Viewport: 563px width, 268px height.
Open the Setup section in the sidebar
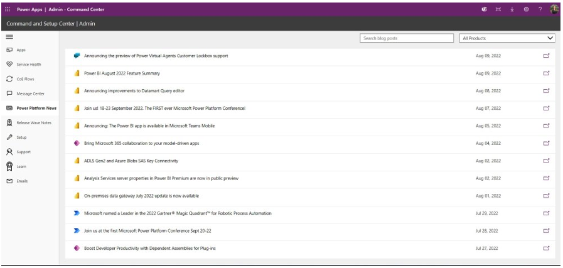click(21, 137)
